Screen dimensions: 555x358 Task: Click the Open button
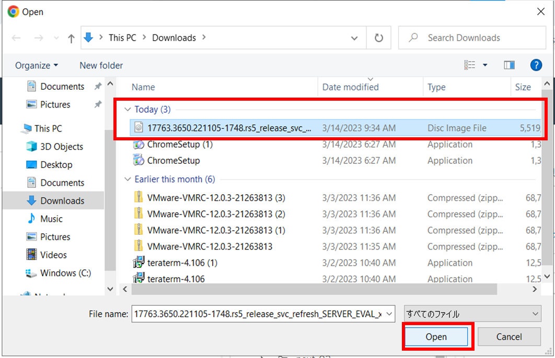point(436,337)
